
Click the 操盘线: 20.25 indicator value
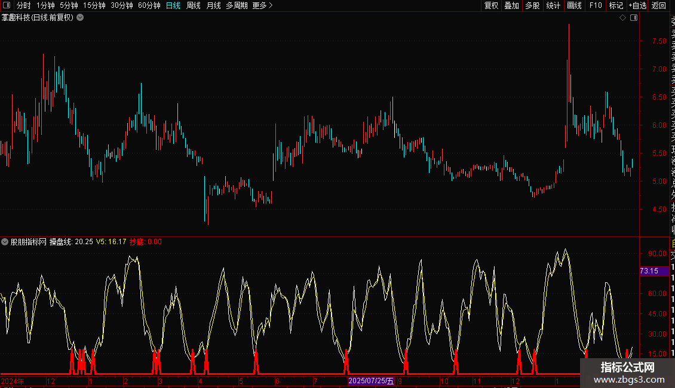pos(71,242)
